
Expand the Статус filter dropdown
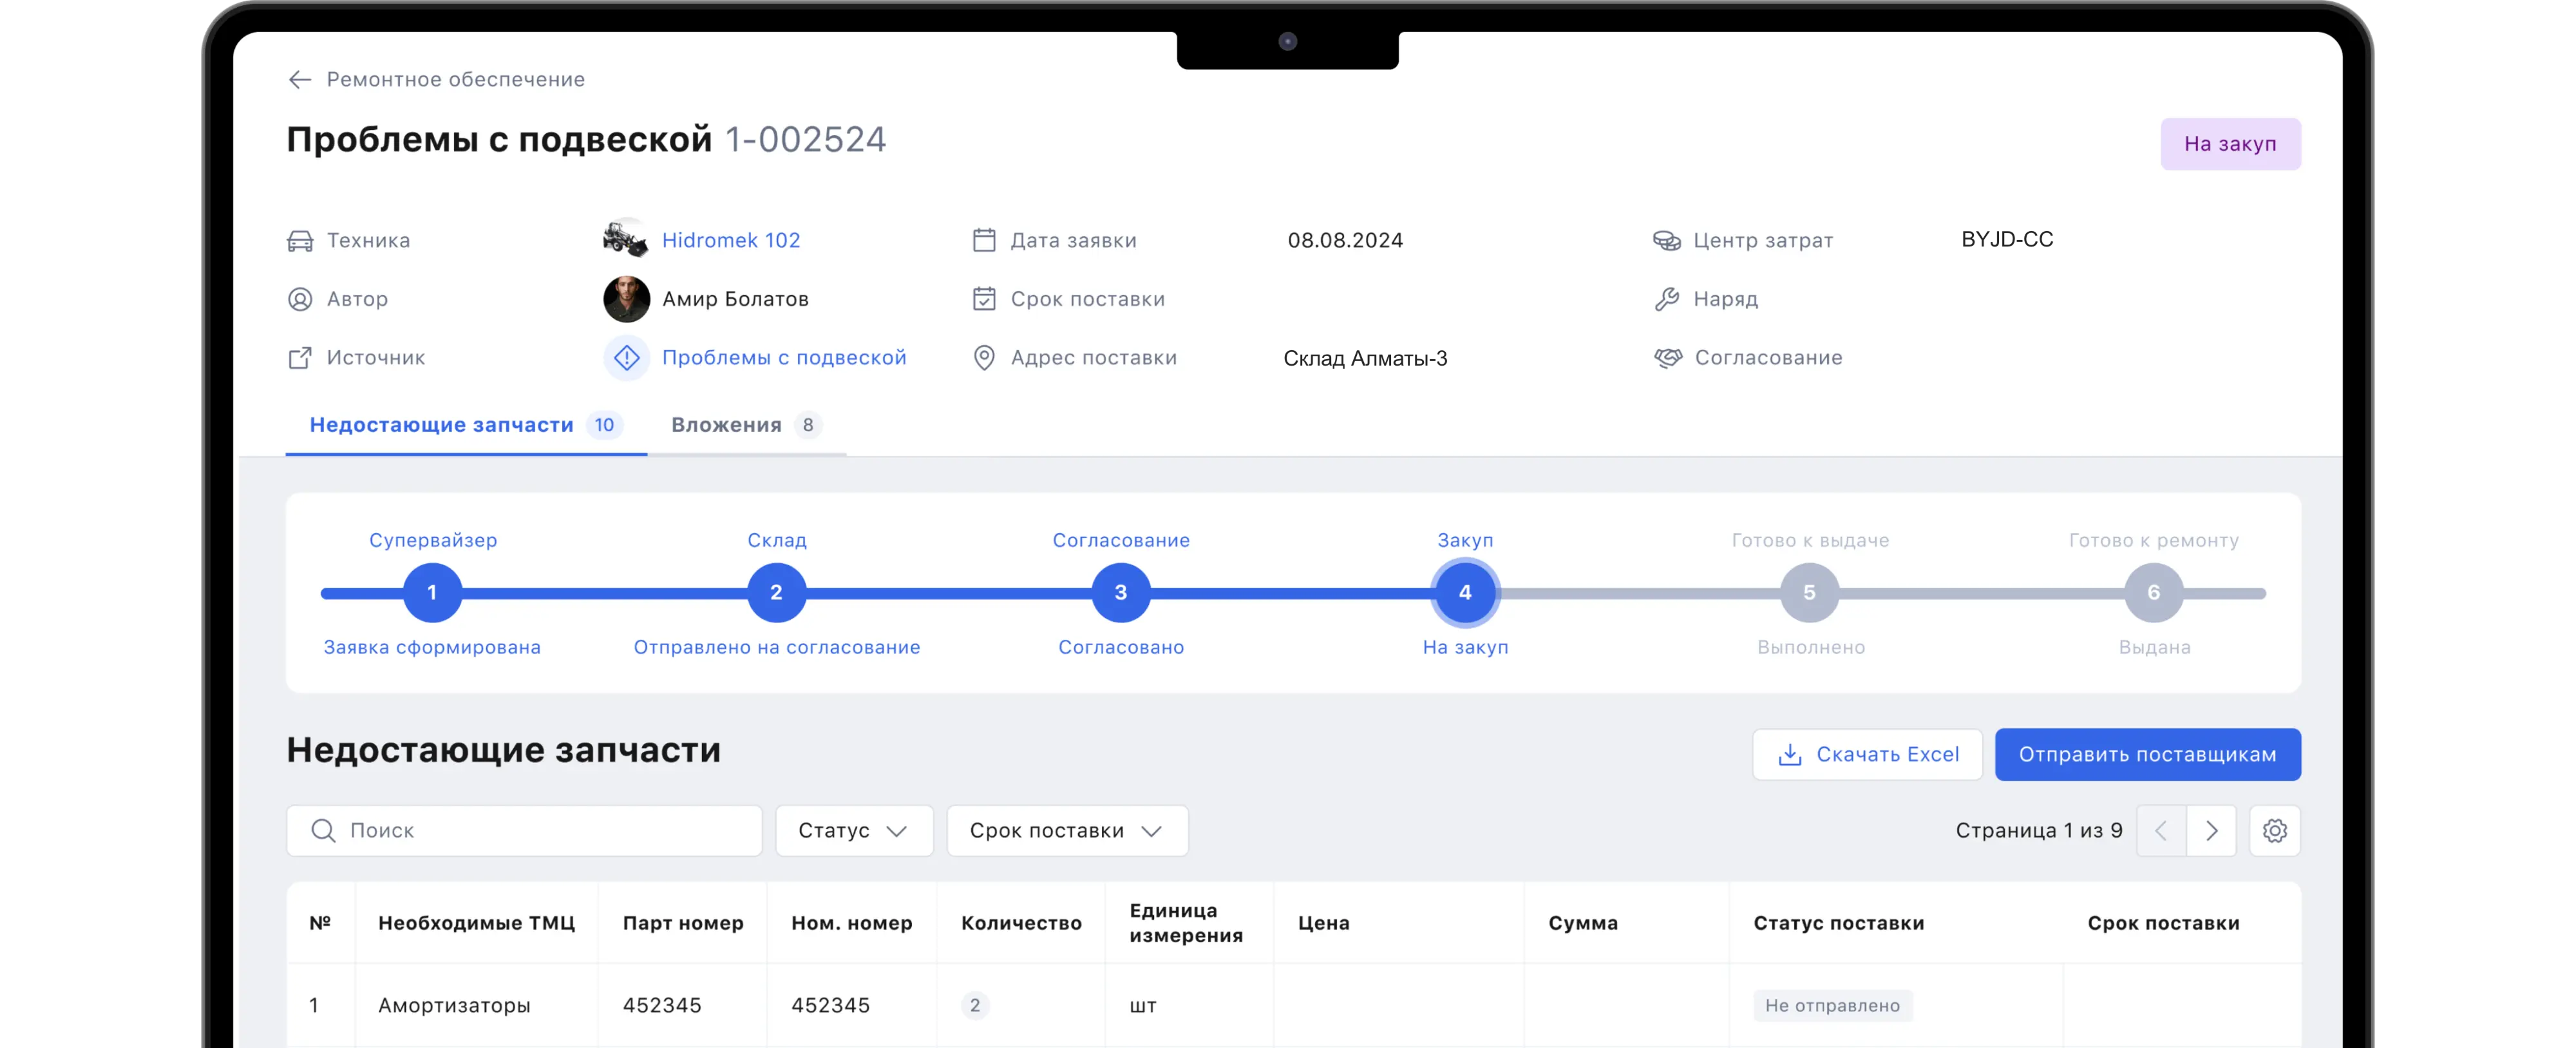853,831
